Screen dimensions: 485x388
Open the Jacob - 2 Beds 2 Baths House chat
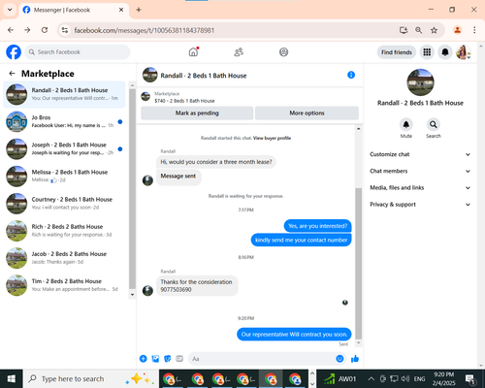pos(64,258)
